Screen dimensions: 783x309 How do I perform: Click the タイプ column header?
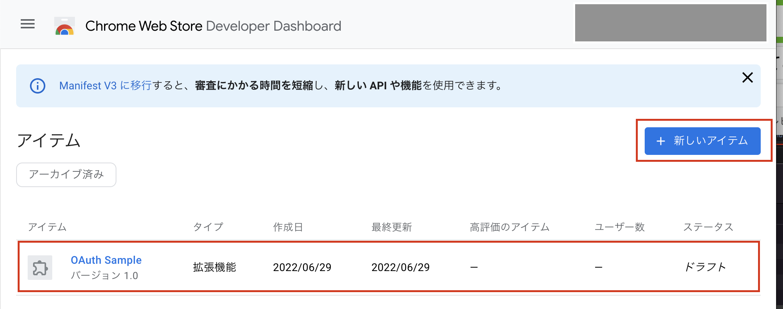208,227
